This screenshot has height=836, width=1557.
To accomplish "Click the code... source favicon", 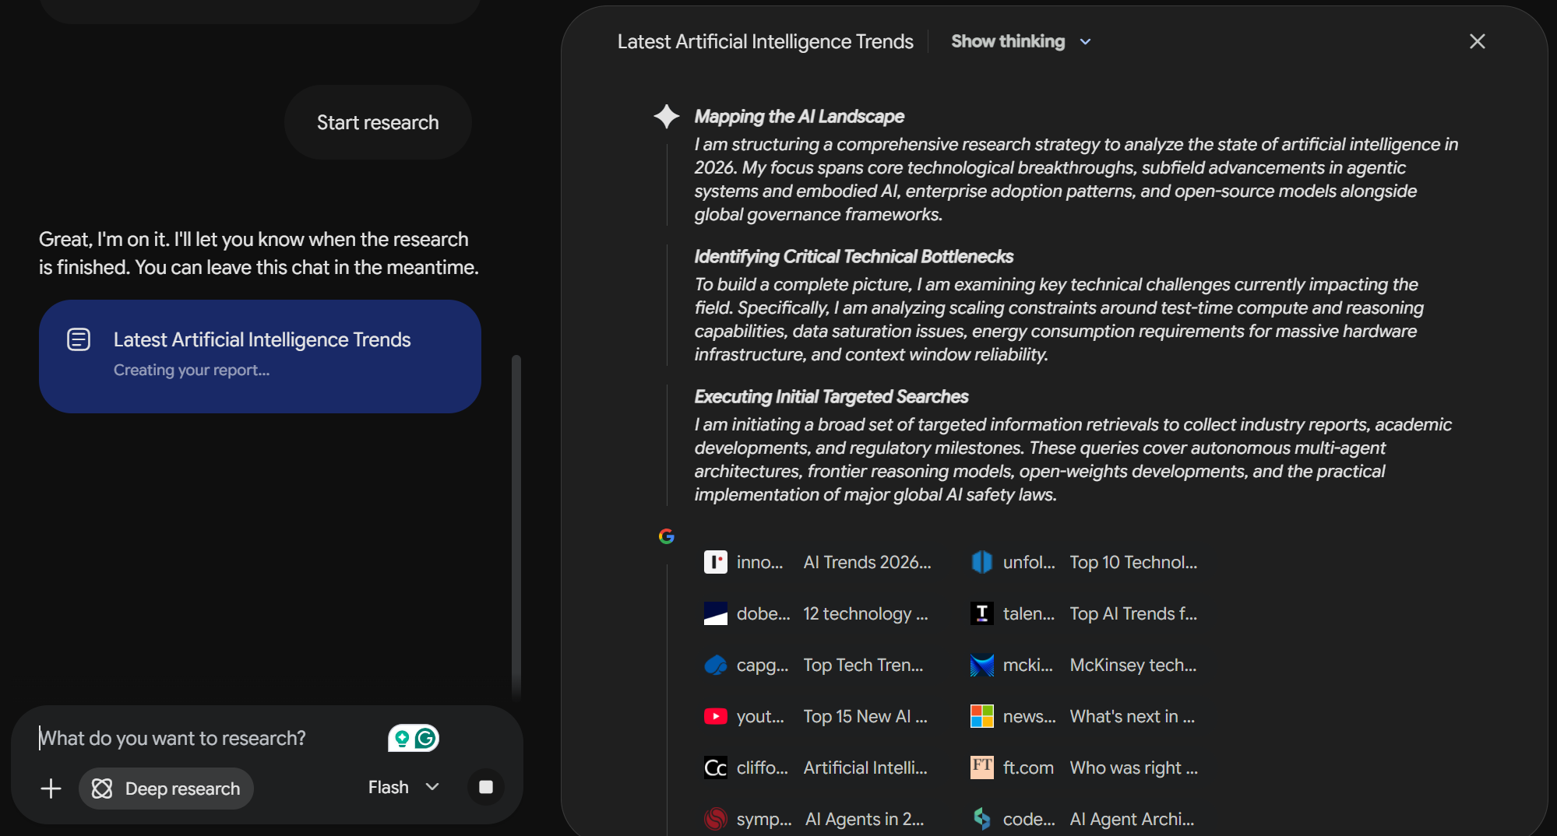I will (982, 819).
